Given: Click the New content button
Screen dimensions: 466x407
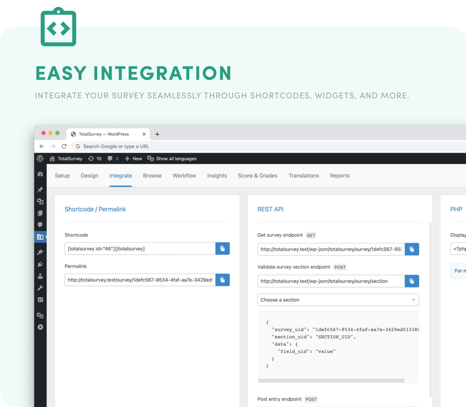Looking at the screenshot, I should point(134,158).
